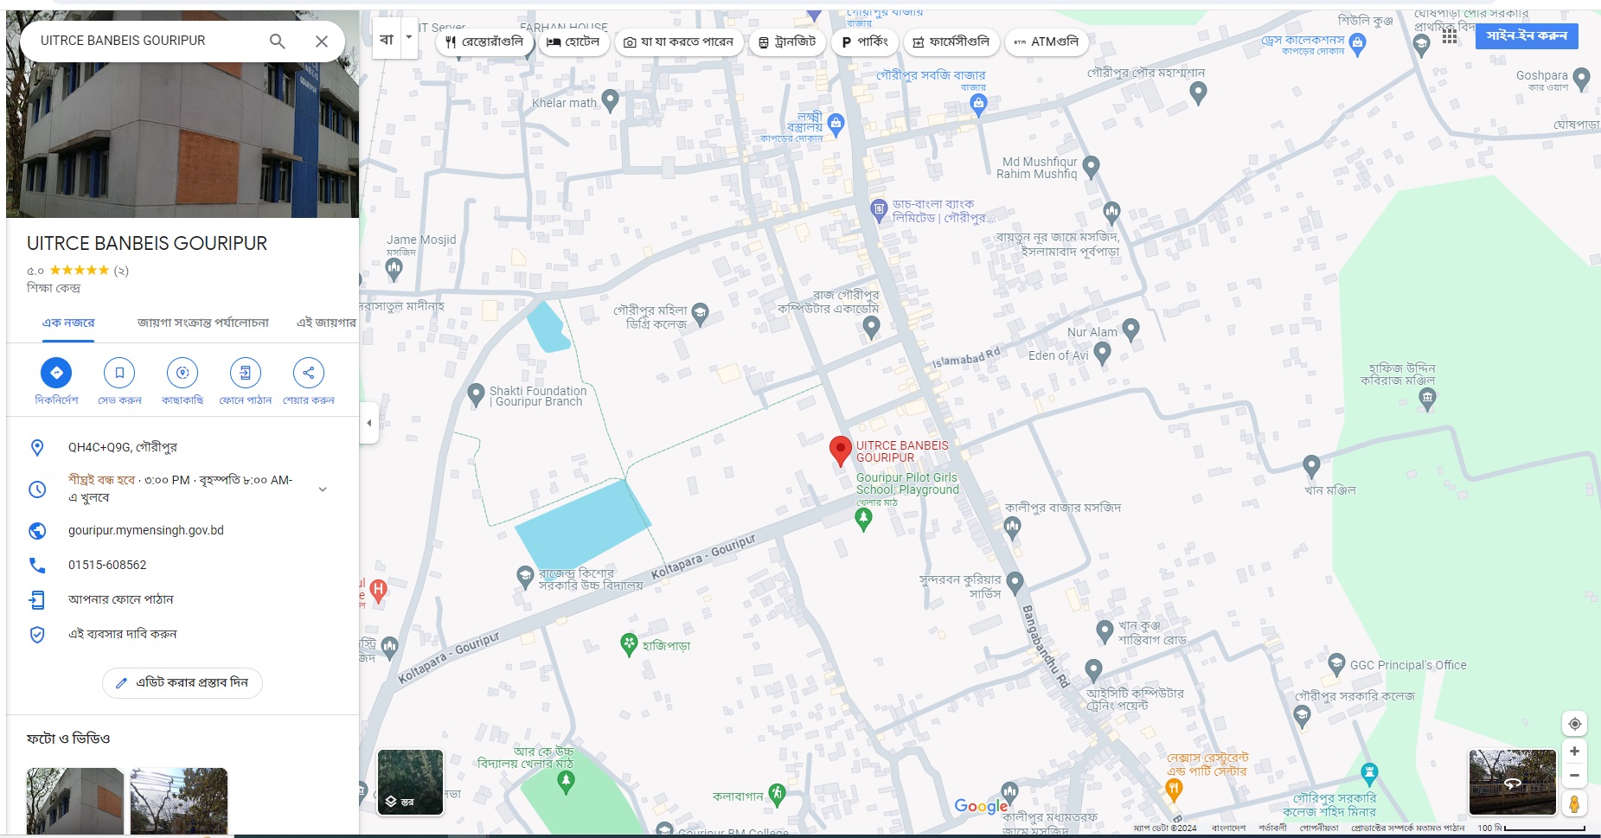
Task: Clear the search box with X
Action: (x=322, y=41)
